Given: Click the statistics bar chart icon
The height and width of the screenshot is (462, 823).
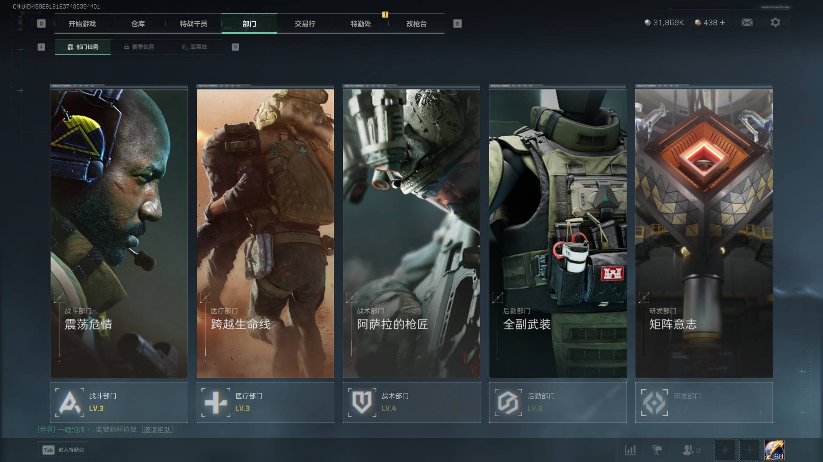Looking at the screenshot, I should (630, 450).
